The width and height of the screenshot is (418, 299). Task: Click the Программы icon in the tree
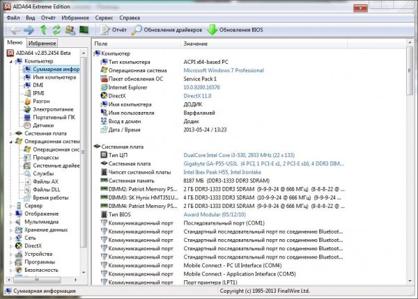pyautogui.click(x=19, y=262)
